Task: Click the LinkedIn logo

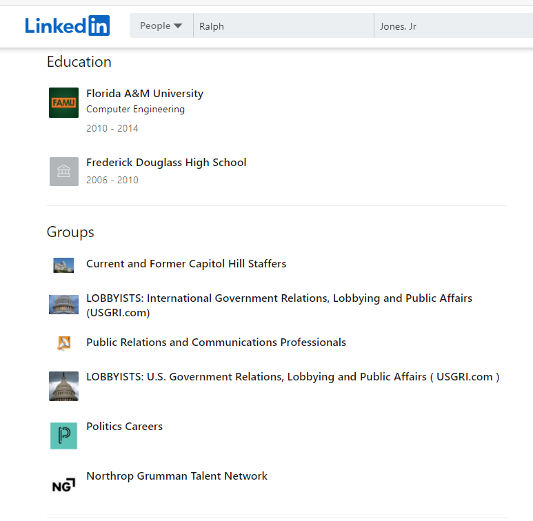Action: pos(68,25)
